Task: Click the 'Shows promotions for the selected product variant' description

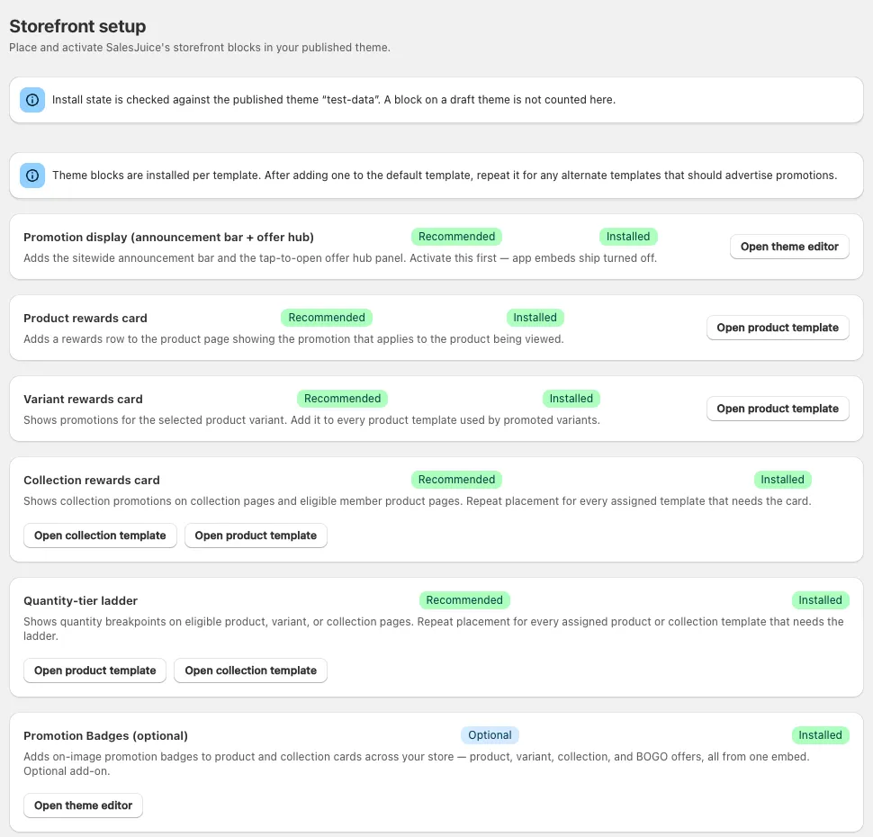Action: tap(311, 420)
